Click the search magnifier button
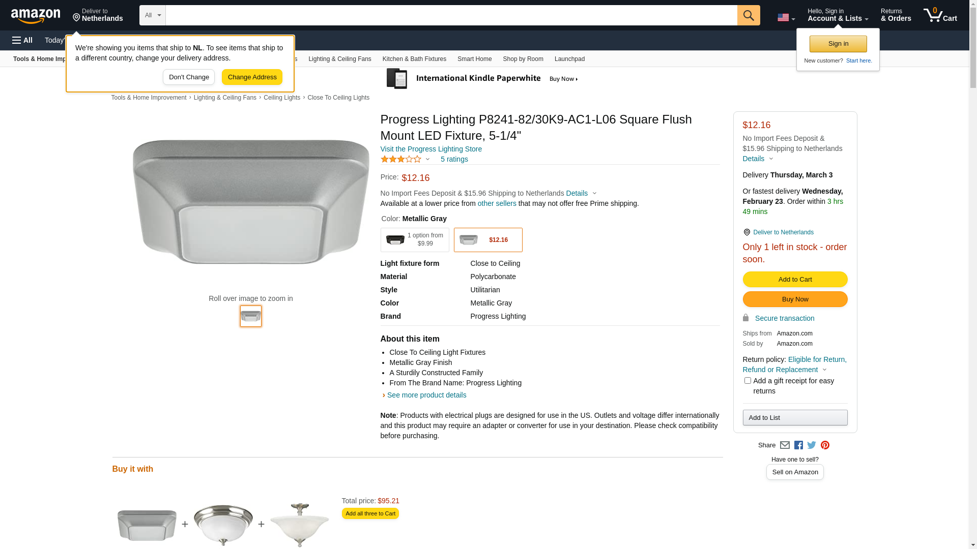Image resolution: width=977 pixels, height=549 pixels. pyautogui.click(x=748, y=15)
